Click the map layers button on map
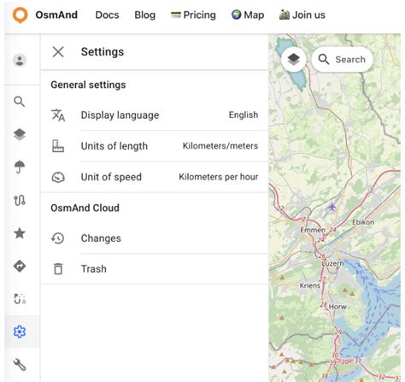This screenshot has height=382, width=405. [294, 59]
